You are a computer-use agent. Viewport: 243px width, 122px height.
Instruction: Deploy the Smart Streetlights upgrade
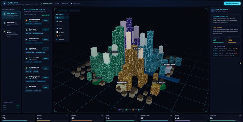click(46, 58)
